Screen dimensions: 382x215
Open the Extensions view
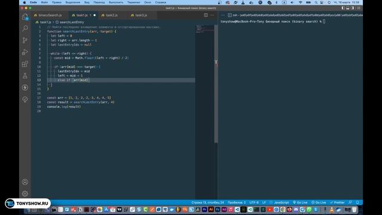pyautogui.click(x=25, y=64)
